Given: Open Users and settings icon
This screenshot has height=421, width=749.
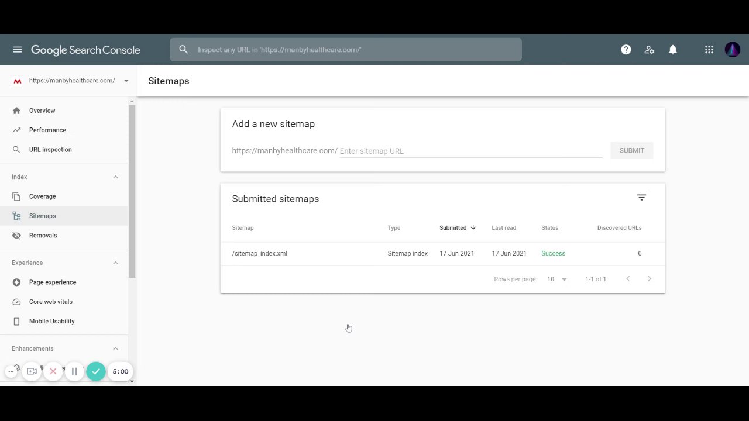Looking at the screenshot, I should coord(650,50).
